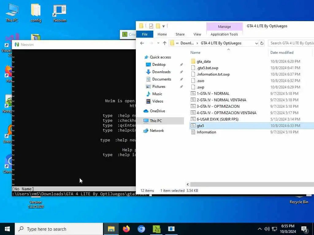Switch to Neovim on the taskbar

tap(171, 229)
